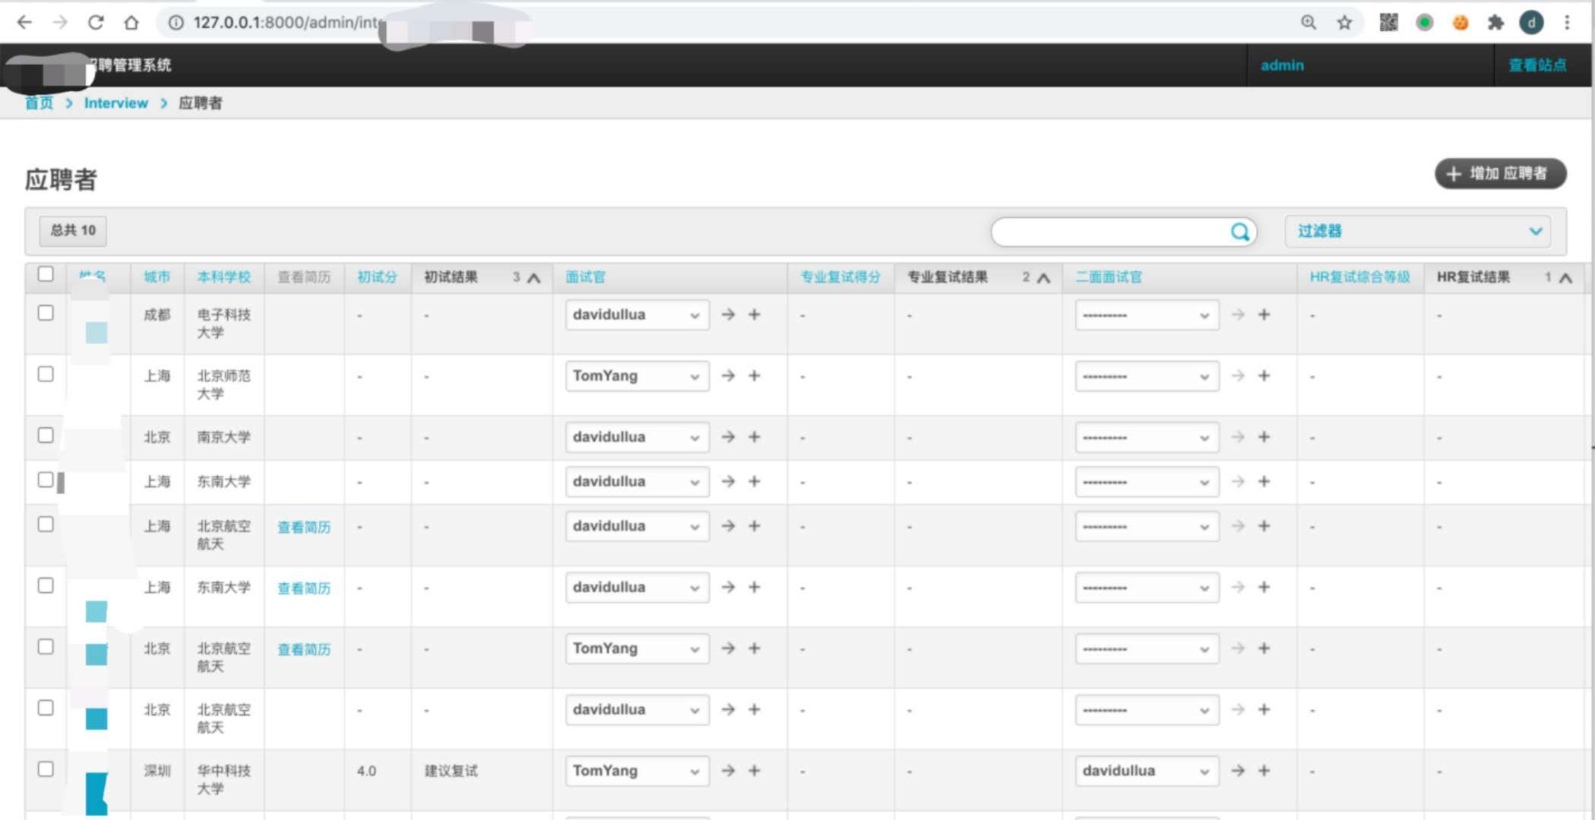
Task: Click the sort arrow beside 初试结果
Action: tap(534, 278)
